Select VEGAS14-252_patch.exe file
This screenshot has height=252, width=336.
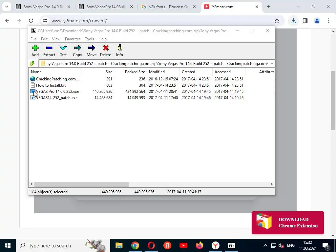pos(54,98)
